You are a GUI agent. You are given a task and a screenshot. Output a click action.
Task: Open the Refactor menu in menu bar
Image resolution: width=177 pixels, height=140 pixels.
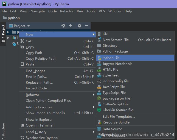[67, 11]
